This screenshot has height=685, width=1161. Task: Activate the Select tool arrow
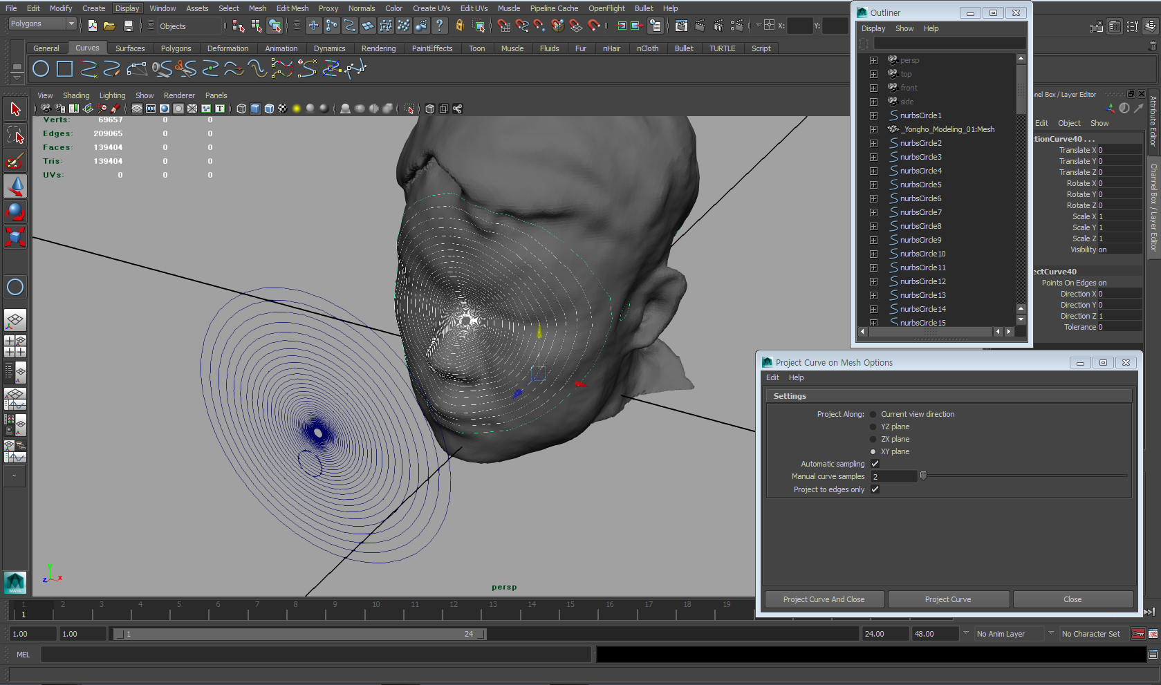coord(15,109)
